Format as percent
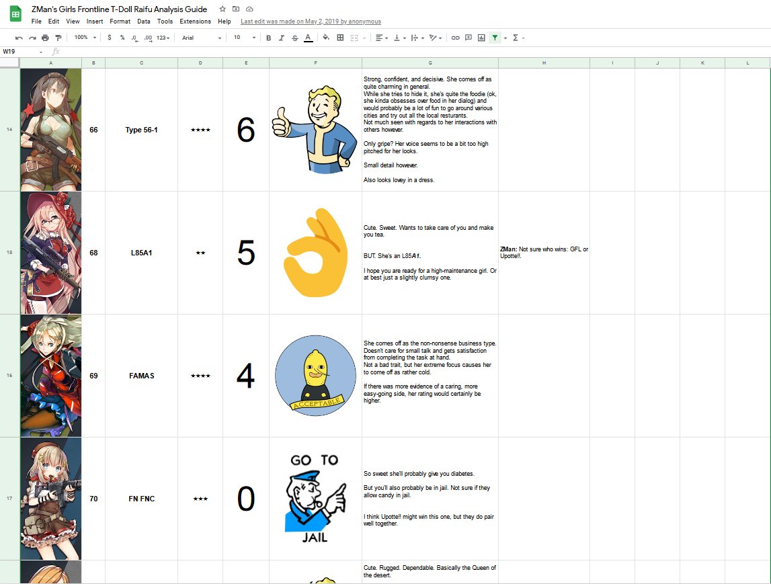The image size is (771, 584). point(122,38)
